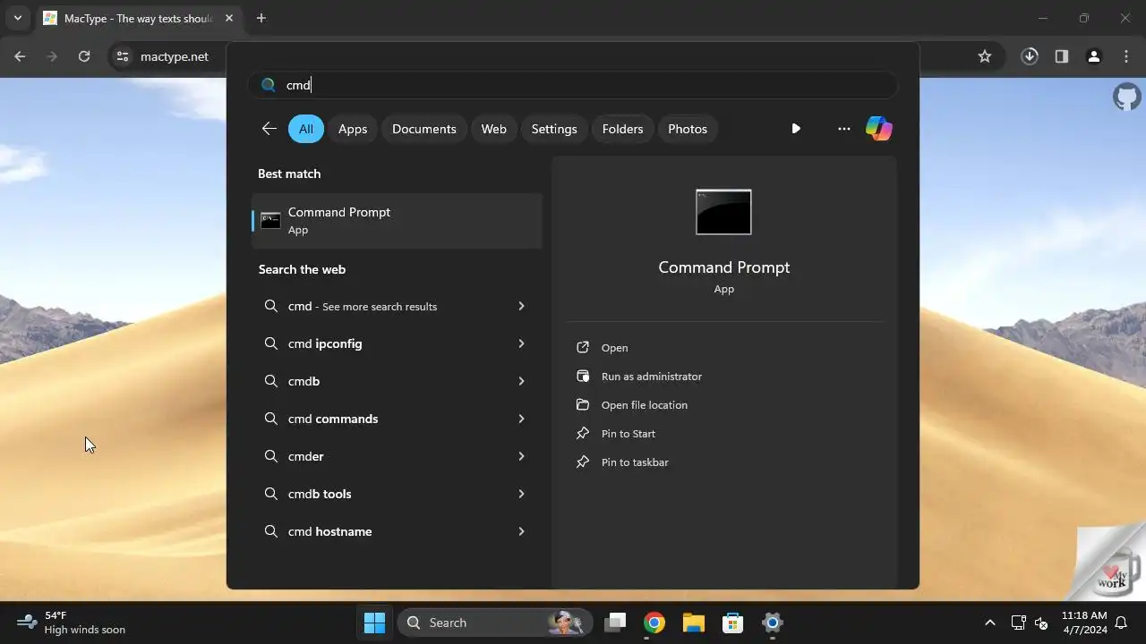Select Pin to Start
The height and width of the screenshot is (644, 1146).
pyautogui.click(x=628, y=434)
